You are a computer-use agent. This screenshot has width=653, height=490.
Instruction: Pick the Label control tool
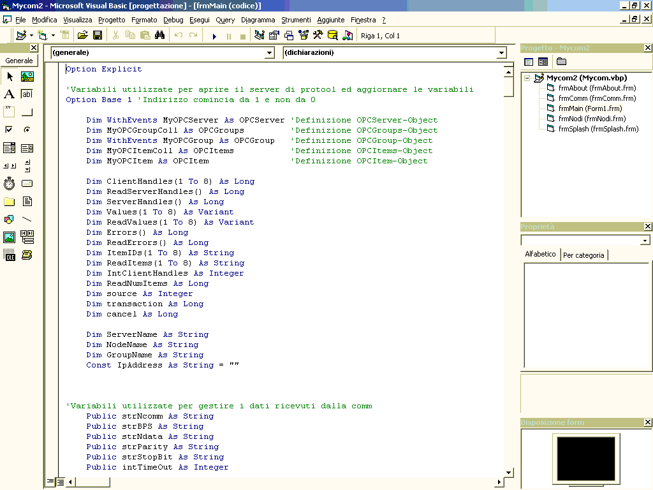(9, 94)
